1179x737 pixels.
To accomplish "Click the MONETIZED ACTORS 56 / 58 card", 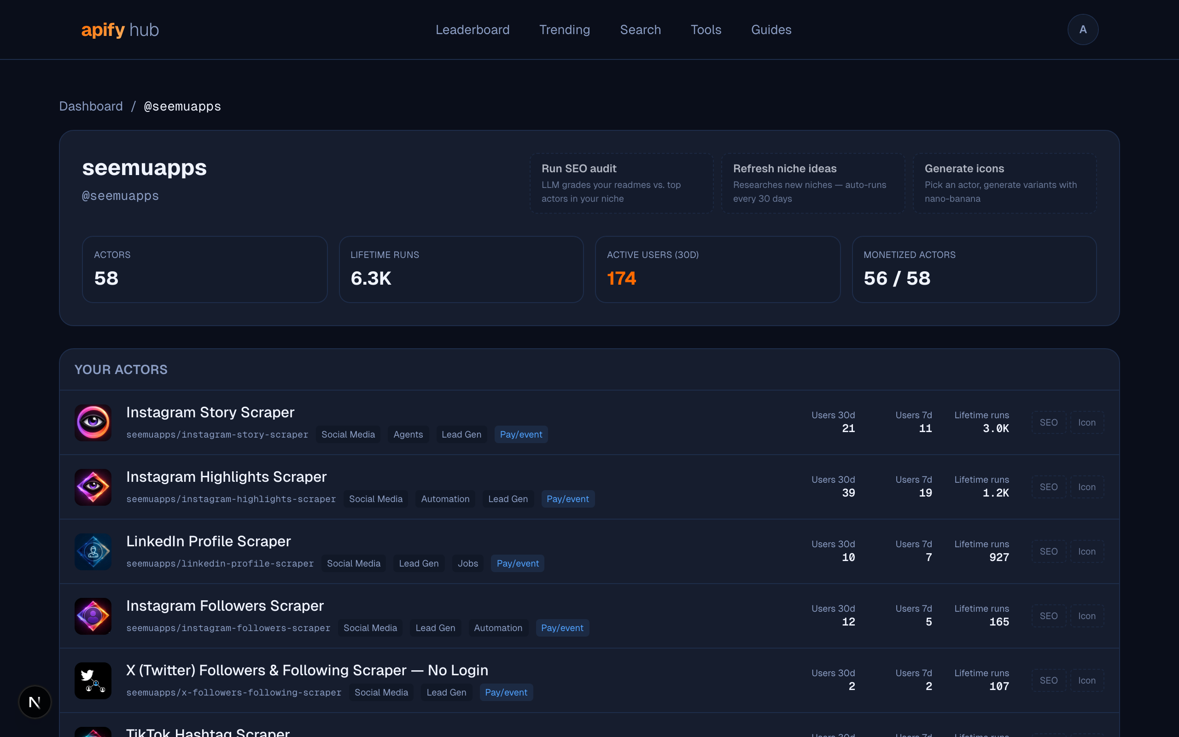I will tap(974, 269).
